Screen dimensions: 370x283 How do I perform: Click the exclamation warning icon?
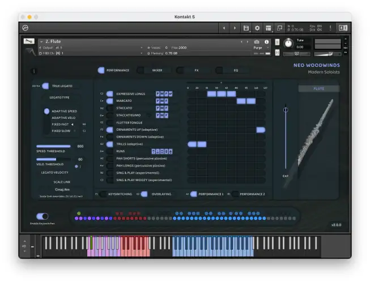click(330, 28)
